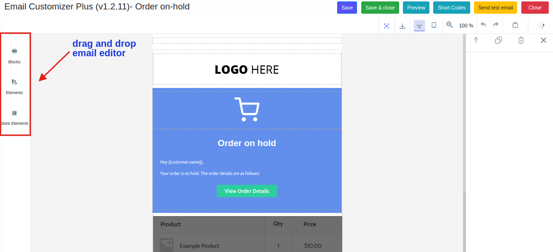Image resolution: width=553 pixels, height=252 pixels.
Task: Toggle component outline view icon
Action: tap(386, 26)
